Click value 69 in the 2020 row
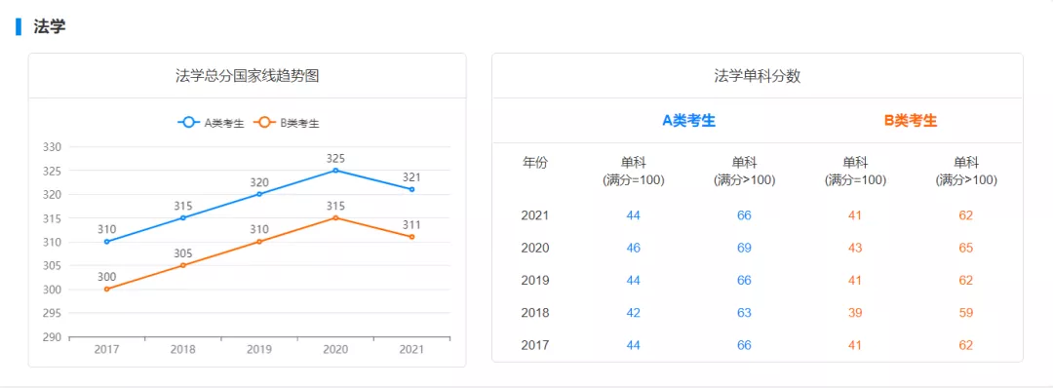The width and height of the screenshot is (1053, 388). click(x=744, y=248)
